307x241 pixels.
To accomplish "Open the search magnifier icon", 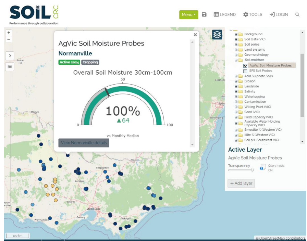I will pos(297,15).
